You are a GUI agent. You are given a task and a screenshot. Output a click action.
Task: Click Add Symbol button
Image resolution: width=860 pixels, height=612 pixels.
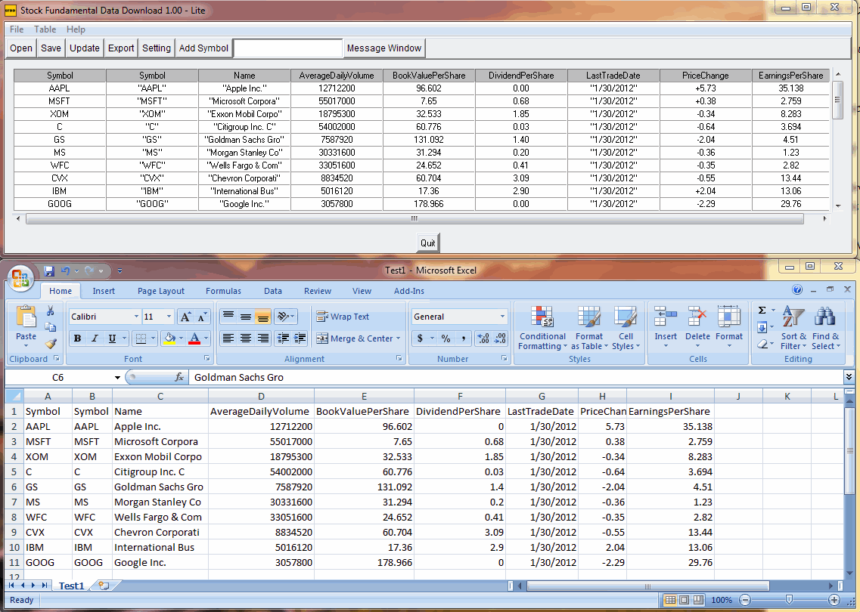[203, 48]
